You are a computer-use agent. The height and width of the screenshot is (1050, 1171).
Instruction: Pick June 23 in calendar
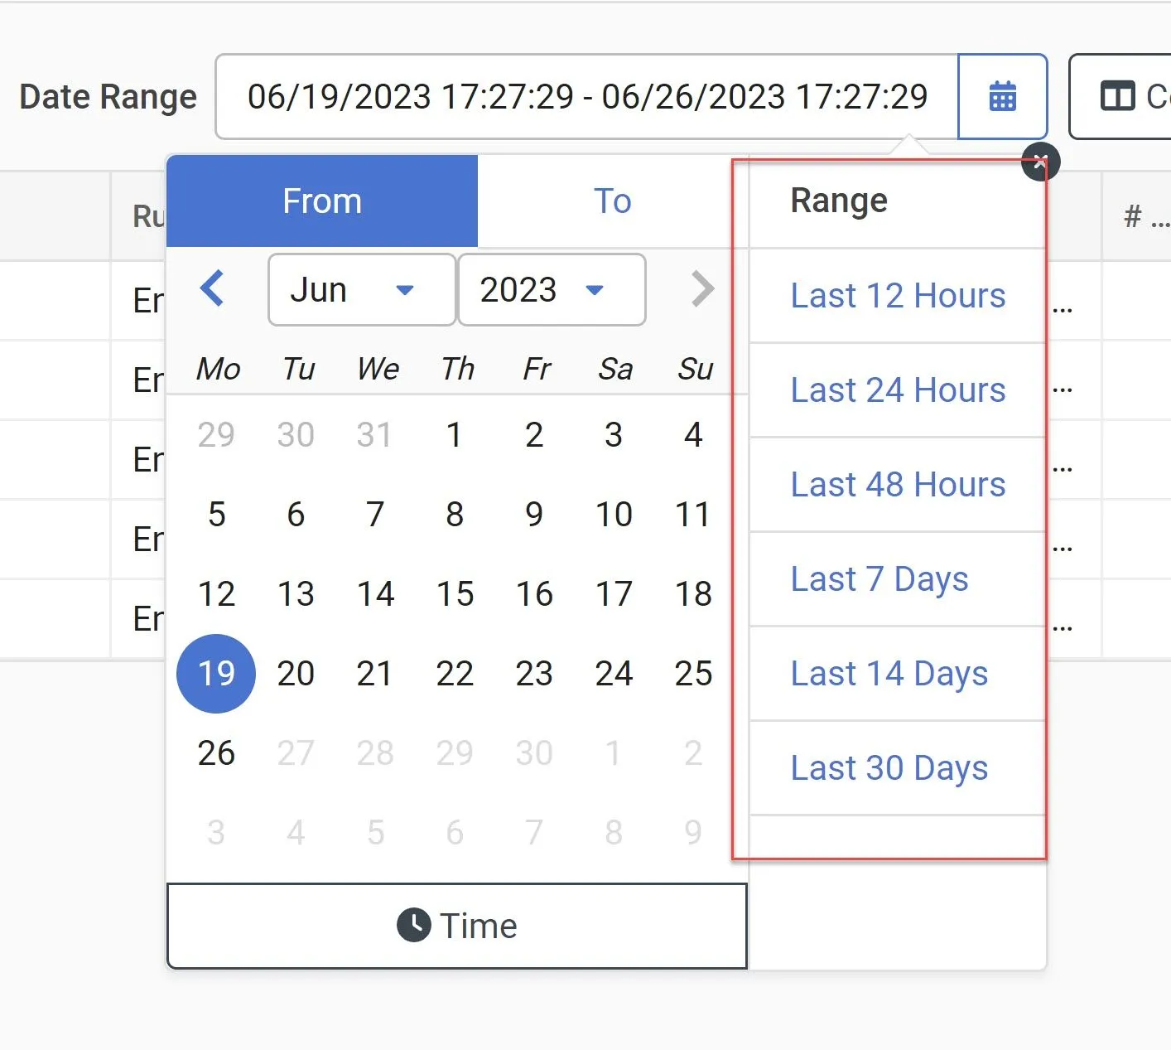pos(534,674)
